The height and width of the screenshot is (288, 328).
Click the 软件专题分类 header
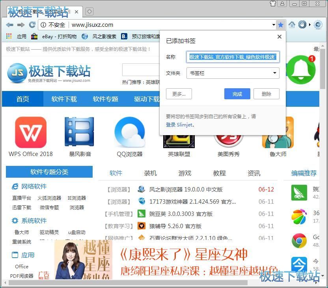(x=49, y=172)
